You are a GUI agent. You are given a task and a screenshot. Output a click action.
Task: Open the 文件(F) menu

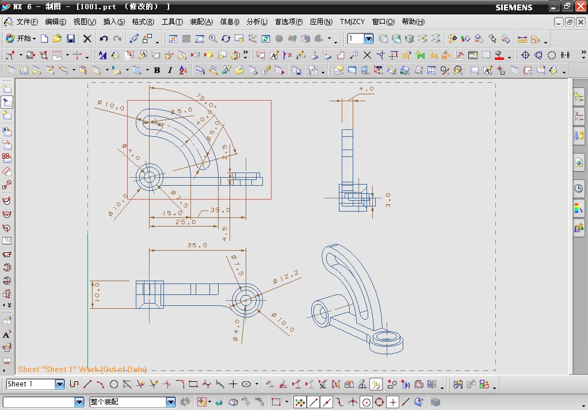point(27,22)
